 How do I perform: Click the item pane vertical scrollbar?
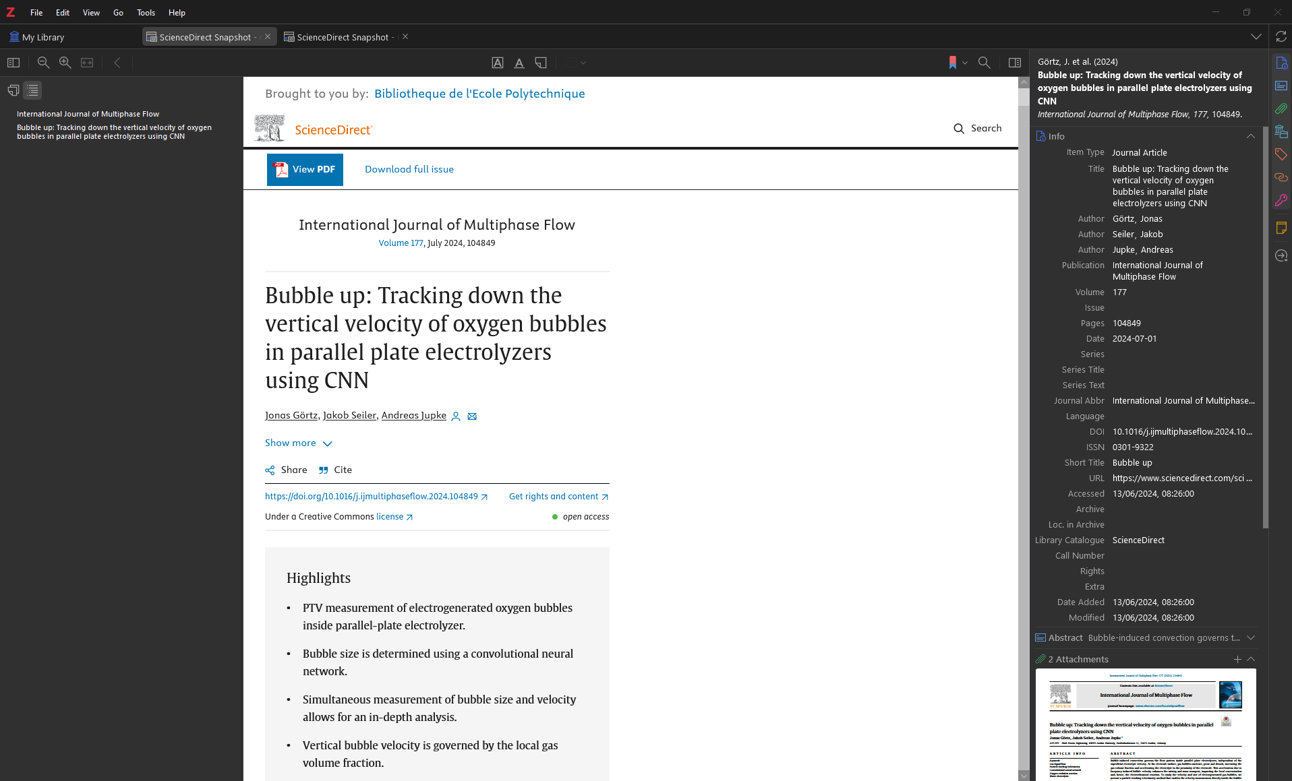tap(1265, 327)
